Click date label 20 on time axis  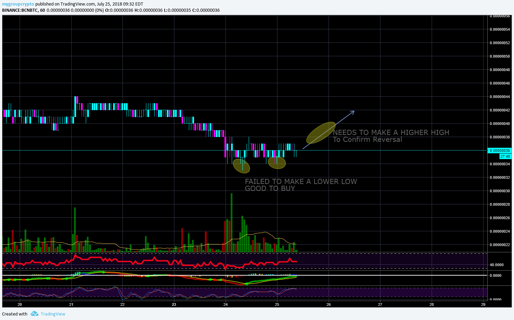(20, 304)
